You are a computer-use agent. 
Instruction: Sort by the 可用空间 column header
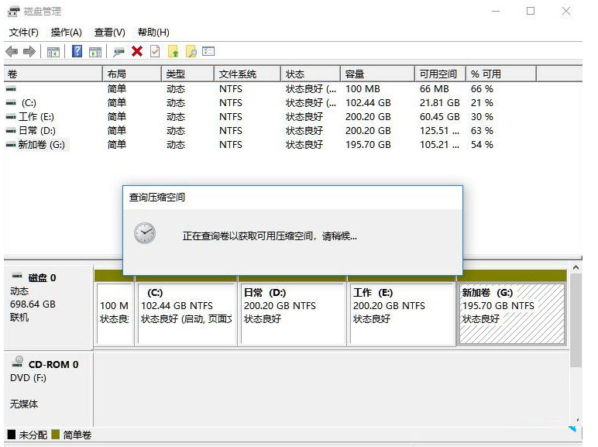(441, 74)
